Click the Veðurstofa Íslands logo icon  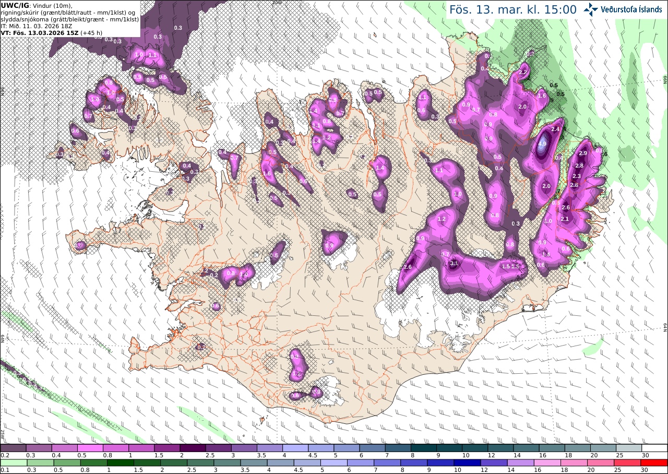click(591, 9)
